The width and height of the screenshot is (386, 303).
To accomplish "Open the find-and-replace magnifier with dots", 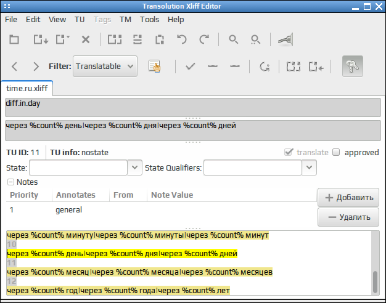I will tap(255, 39).
